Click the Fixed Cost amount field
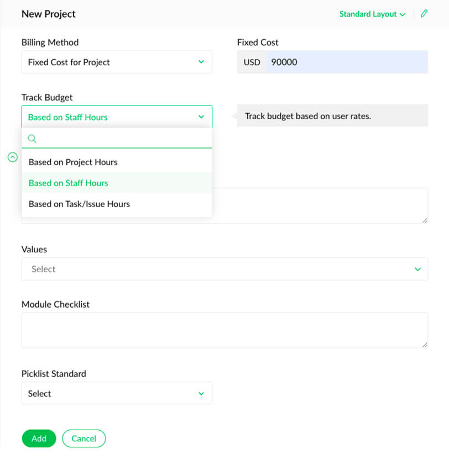Viewport: 449px width, 460px height. tap(346, 62)
